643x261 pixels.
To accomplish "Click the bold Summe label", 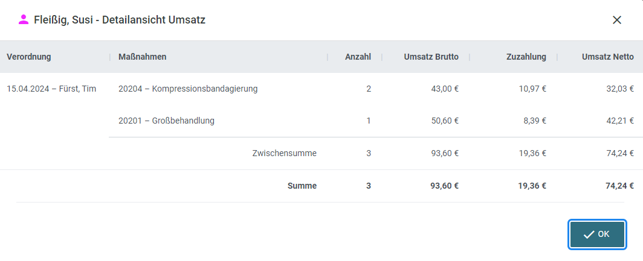I will tap(302, 186).
